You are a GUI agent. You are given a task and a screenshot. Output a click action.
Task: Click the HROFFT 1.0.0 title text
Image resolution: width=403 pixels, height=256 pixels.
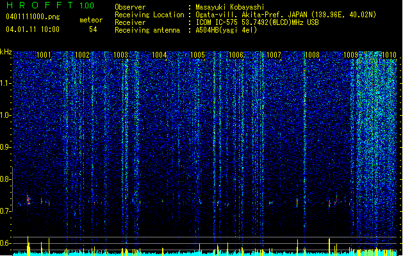[x=50, y=5]
